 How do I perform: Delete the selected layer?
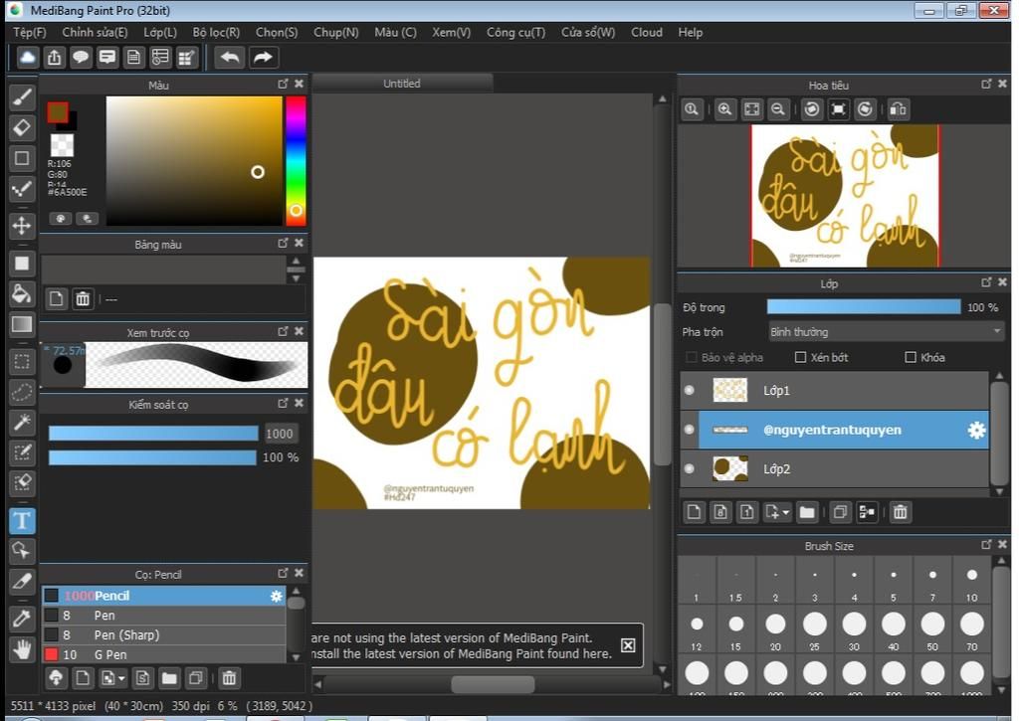point(900,512)
